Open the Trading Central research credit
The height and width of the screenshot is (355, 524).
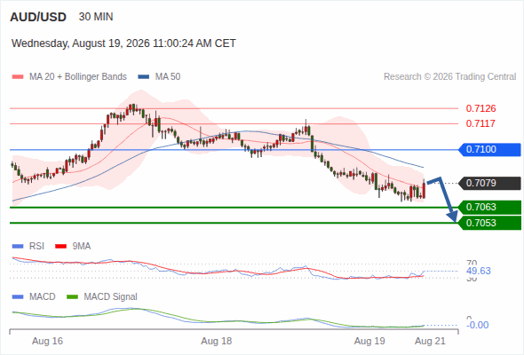(x=449, y=77)
